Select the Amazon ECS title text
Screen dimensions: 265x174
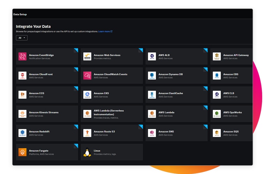37,93
